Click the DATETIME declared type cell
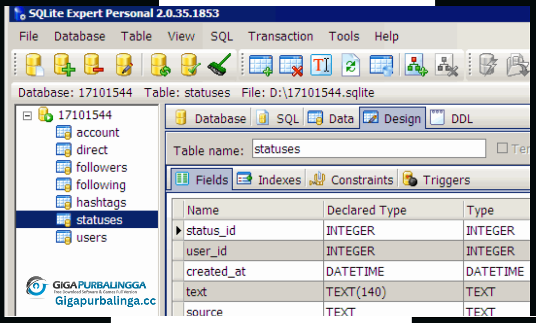This screenshot has height=323, width=538. click(x=394, y=271)
